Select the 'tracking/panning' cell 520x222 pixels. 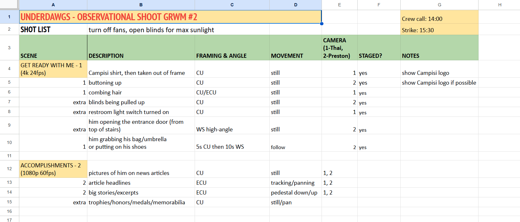point(296,183)
